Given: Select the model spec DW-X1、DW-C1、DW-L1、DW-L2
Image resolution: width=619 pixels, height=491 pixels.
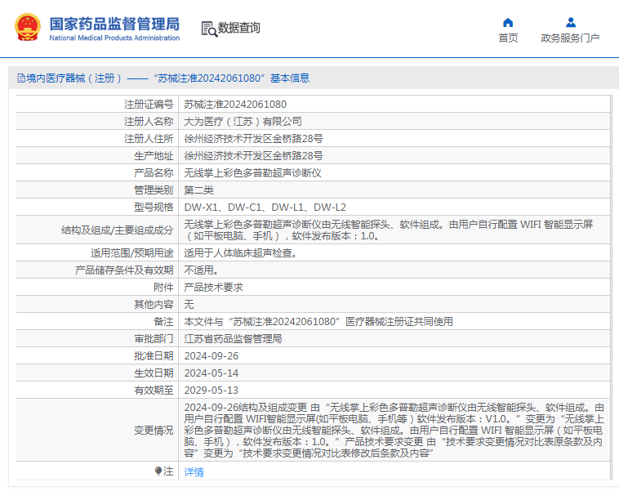Looking at the screenshot, I should 265,208.
